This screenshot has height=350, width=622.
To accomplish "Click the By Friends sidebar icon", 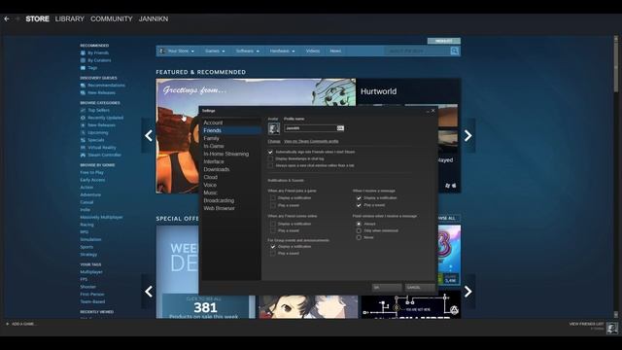I will tap(83, 52).
